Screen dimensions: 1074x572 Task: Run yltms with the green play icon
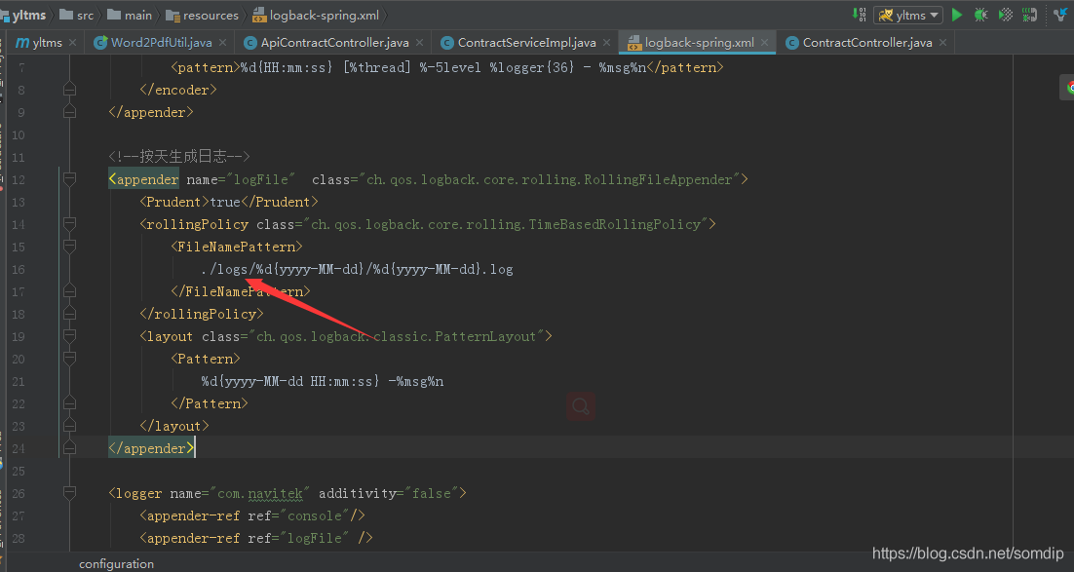[x=957, y=15]
